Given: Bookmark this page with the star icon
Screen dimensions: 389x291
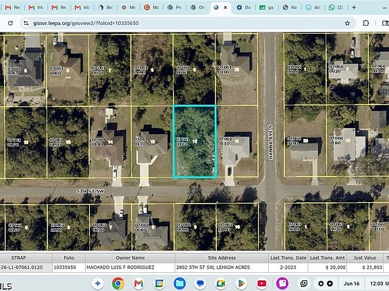Looking at the screenshot, I should click(x=347, y=23).
